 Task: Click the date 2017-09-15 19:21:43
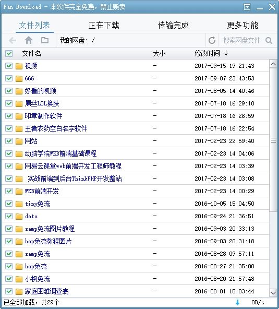pos(224,66)
